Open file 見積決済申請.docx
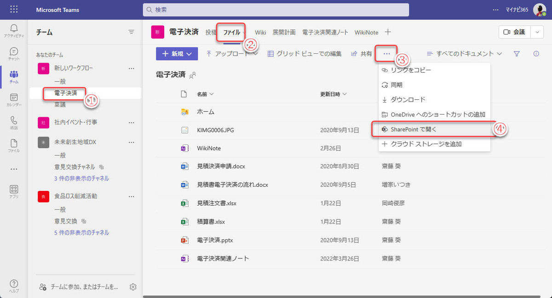The height and width of the screenshot is (298, 552). (x=221, y=166)
